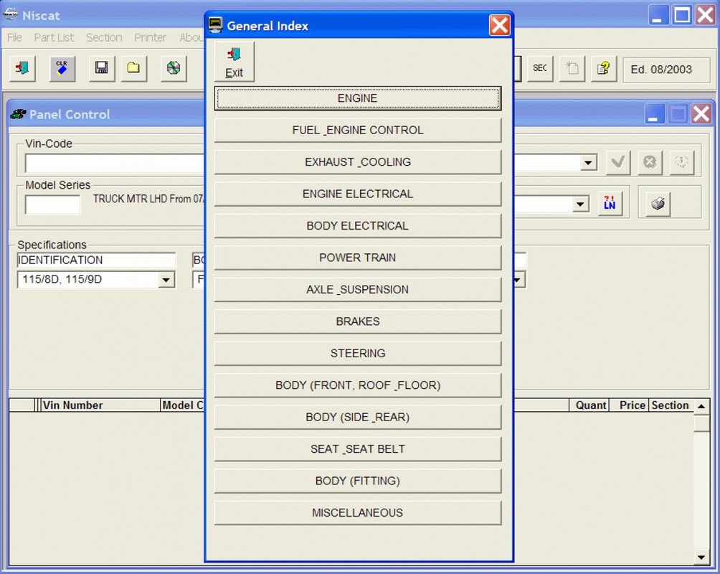
Task: Click the dotted circle icon right of cancel
Action: coord(681,162)
